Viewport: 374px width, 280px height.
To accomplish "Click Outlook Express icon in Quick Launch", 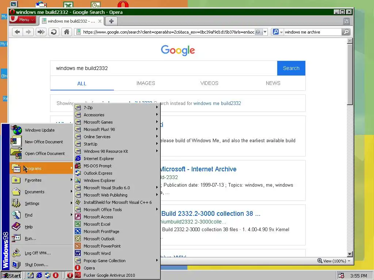I will (47, 276).
